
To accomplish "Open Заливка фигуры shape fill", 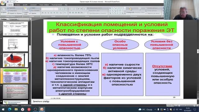I will 151,8.
